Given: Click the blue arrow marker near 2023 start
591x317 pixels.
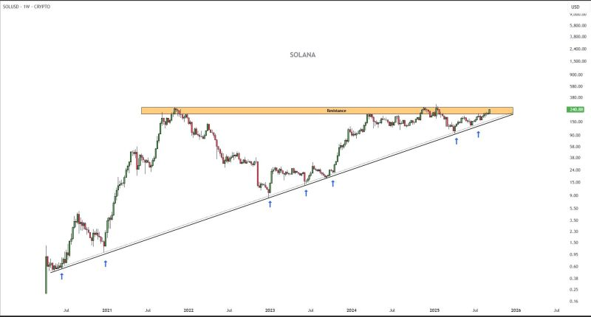Looking at the screenshot, I should [x=270, y=203].
